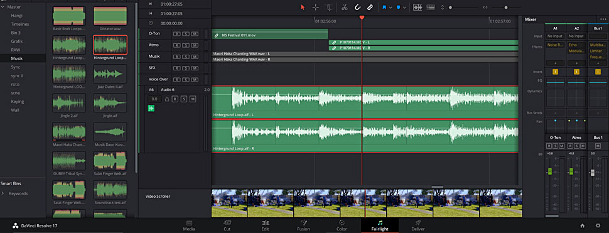Select the red pointer selection tool
Image resolution: width=609 pixels, height=233 pixels.
[303, 7]
